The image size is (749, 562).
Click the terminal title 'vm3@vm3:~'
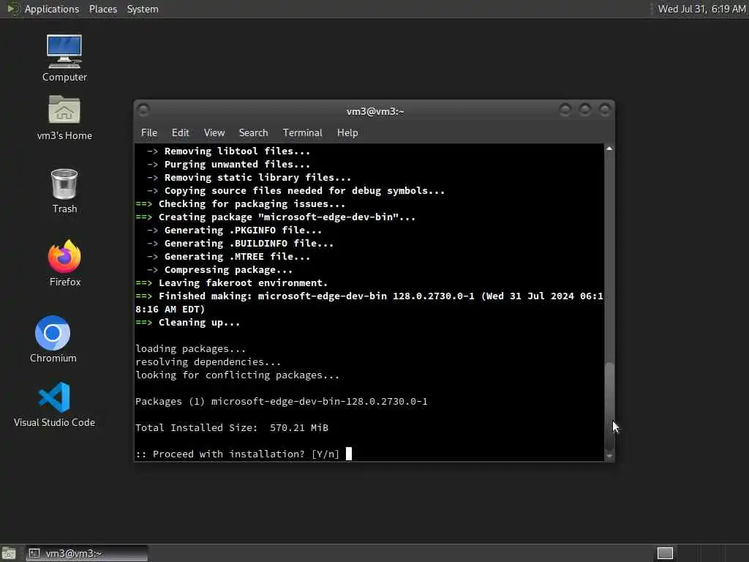click(375, 111)
